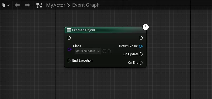This screenshot has width=212, height=99.
Task: Open the My Executable class dropdown
Action: pyautogui.click(x=88, y=51)
